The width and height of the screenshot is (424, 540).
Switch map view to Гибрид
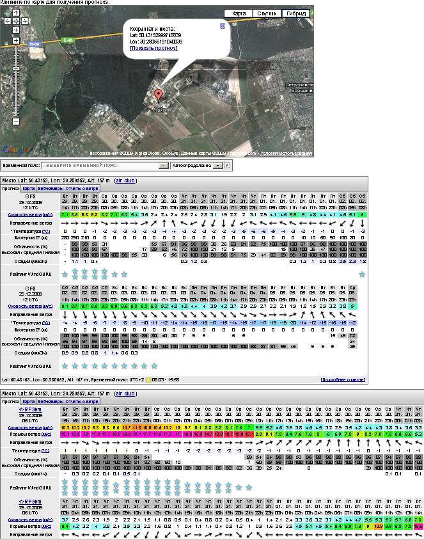(x=296, y=13)
